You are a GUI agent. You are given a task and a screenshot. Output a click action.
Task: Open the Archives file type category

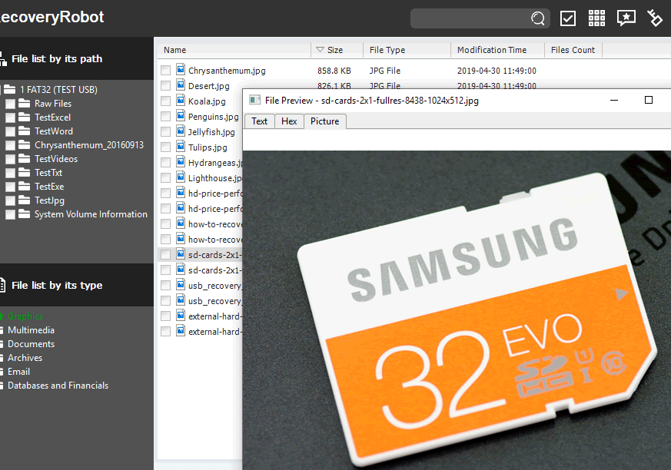(x=25, y=358)
